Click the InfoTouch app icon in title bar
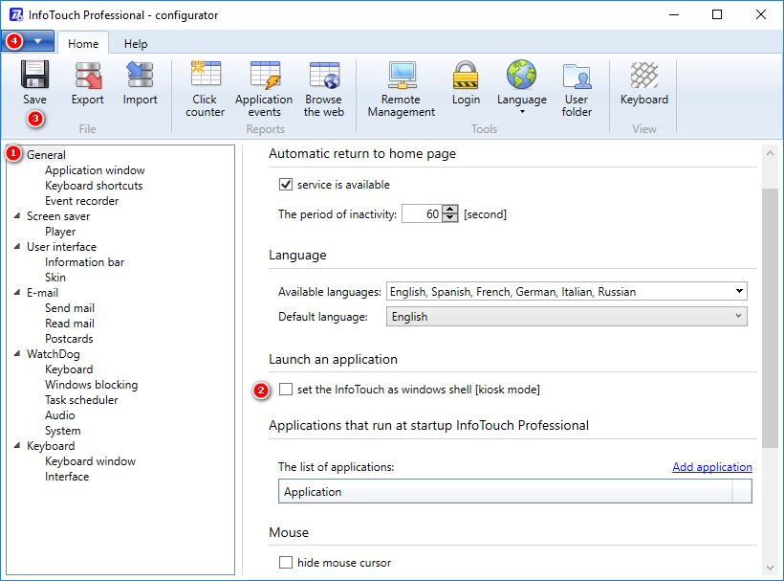784x581 pixels. pos(16,15)
